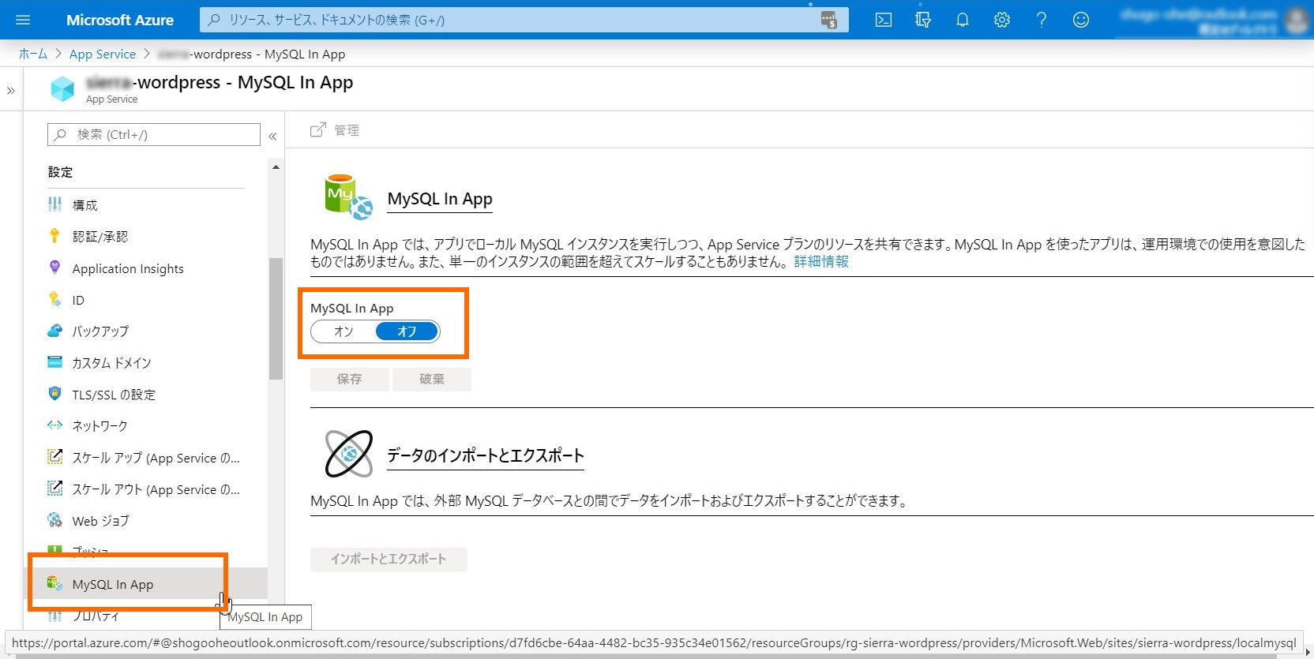Open the Help question mark icon
The width and height of the screenshot is (1314, 659).
click(1042, 20)
